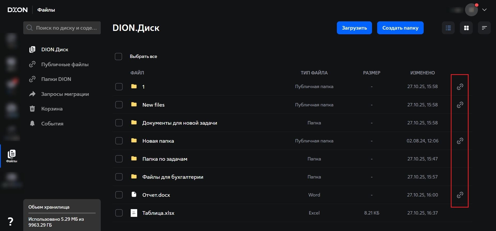Select the New files folder checkbox

(119, 105)
